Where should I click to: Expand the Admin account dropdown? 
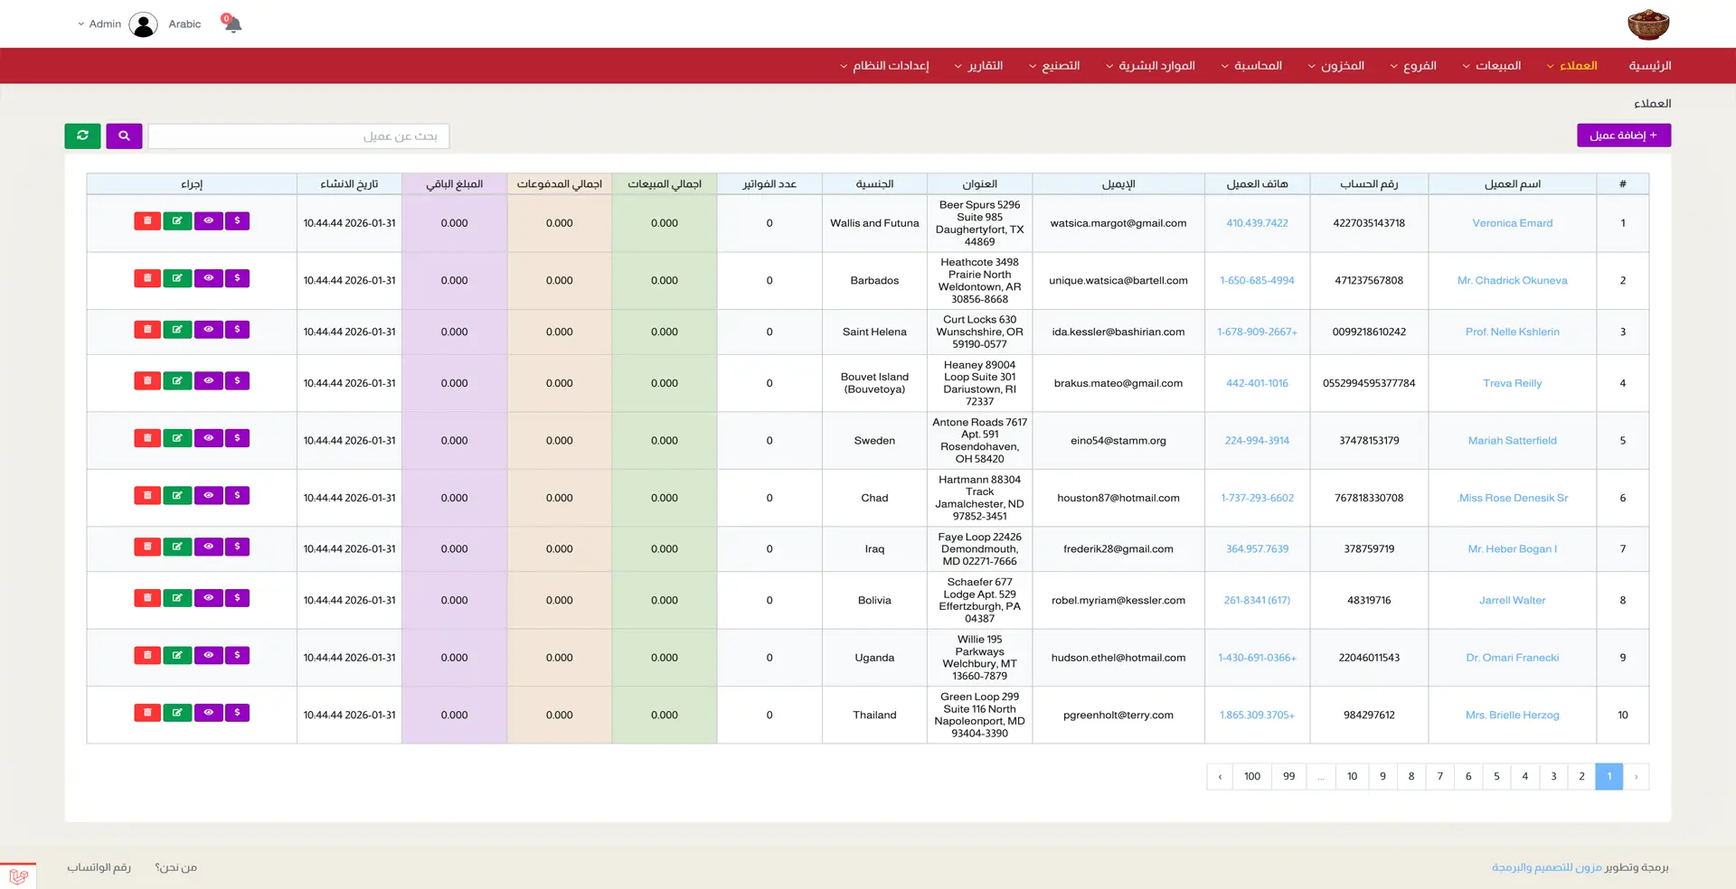pyautogui.click(x=99, y=24)
